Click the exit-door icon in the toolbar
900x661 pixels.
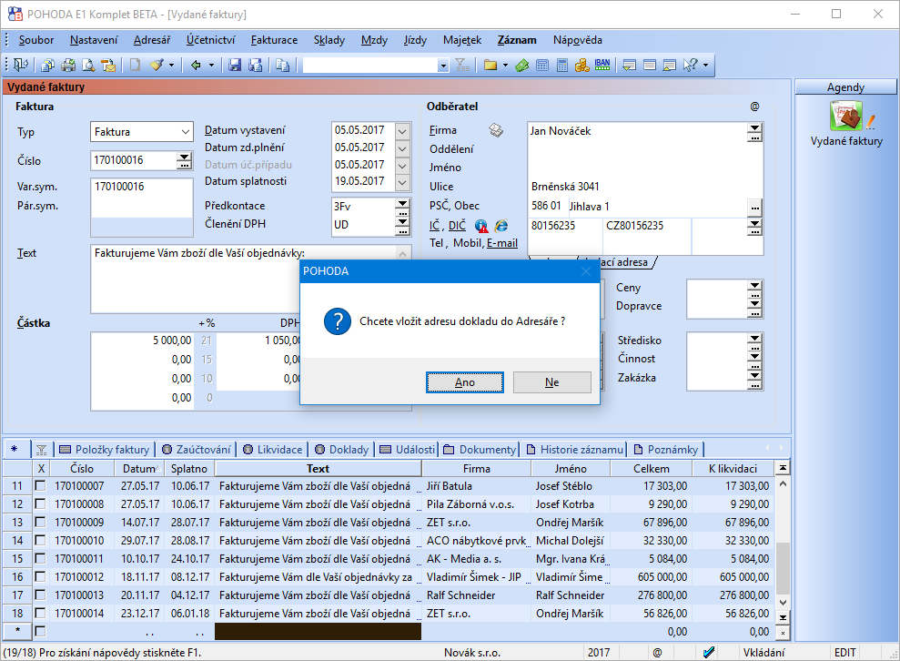tap(21, 65)
